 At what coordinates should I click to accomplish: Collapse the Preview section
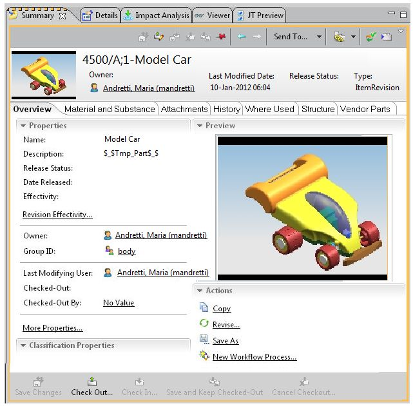(200, 126)
